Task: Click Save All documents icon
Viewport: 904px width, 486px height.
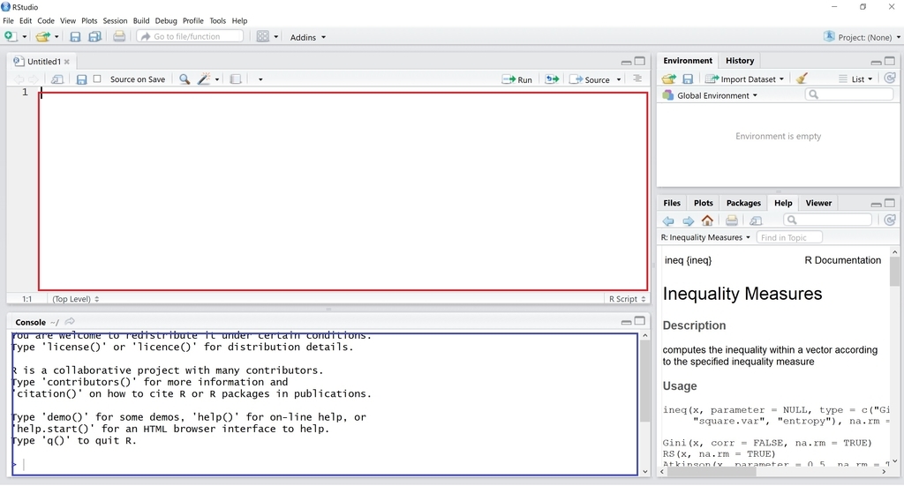Action: click(x=95, y=37)
